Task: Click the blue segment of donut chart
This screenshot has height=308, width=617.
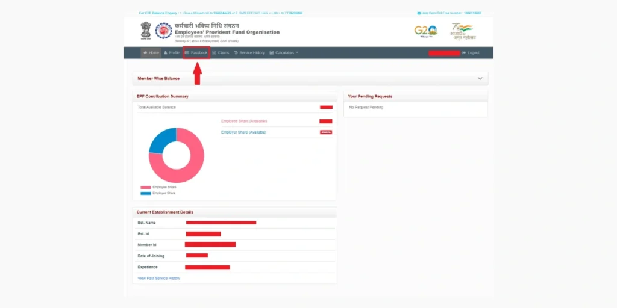Action: (x=160, y=140)
